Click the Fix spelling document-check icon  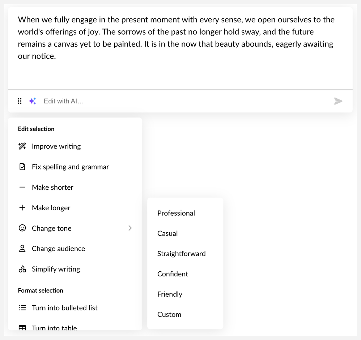coord(22,167)
